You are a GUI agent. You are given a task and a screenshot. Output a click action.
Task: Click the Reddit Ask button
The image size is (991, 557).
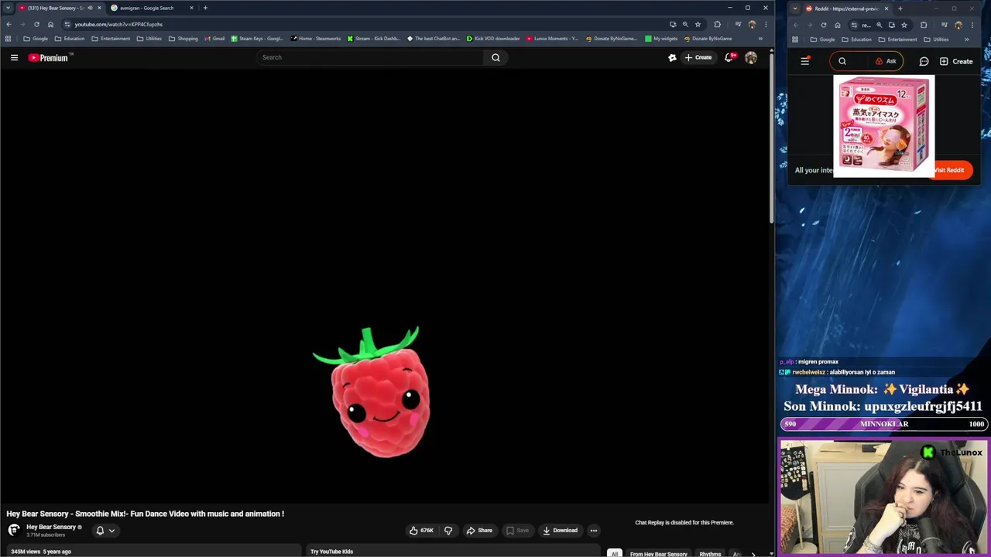(886, 61)
